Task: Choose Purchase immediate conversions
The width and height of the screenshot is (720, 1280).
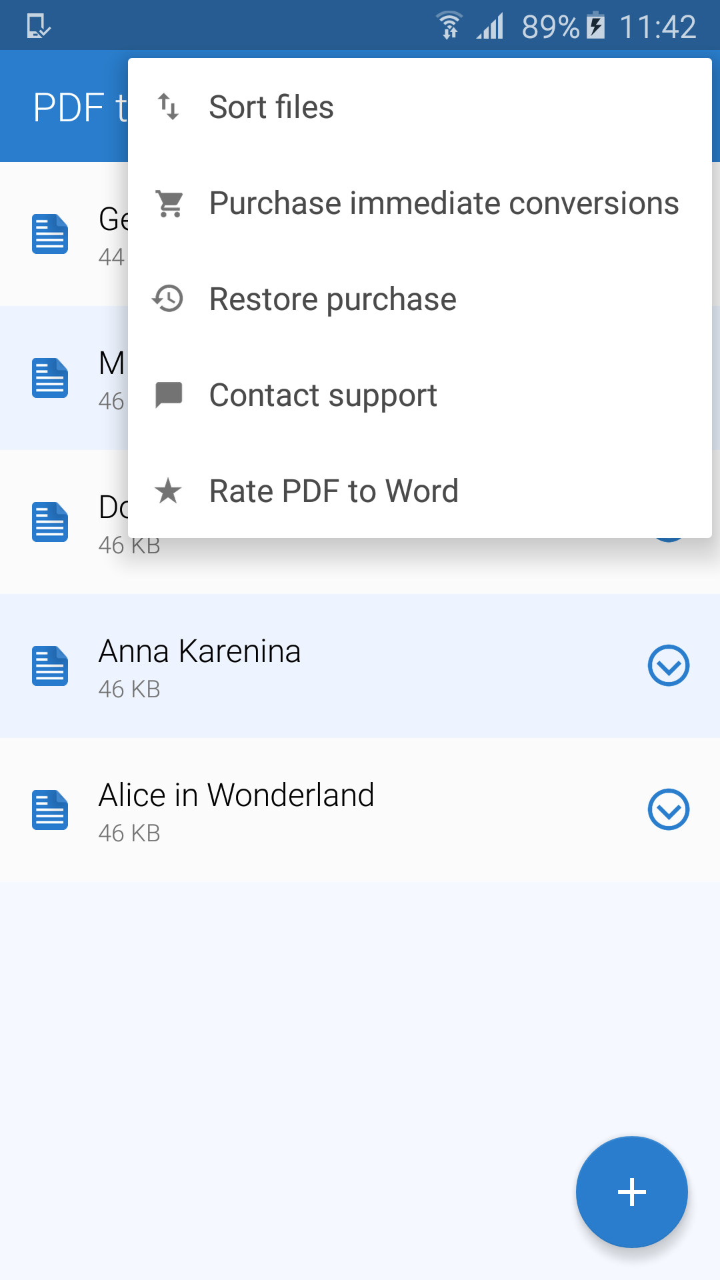Action: (420, 203)
